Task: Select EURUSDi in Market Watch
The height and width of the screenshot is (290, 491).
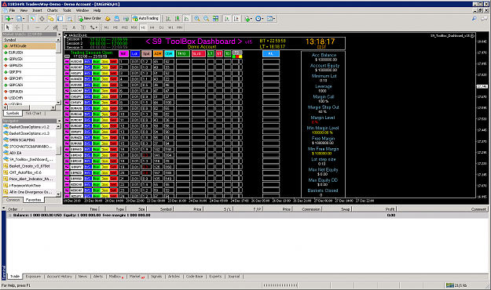Action: pyautogui.click(x=29, y=53)
